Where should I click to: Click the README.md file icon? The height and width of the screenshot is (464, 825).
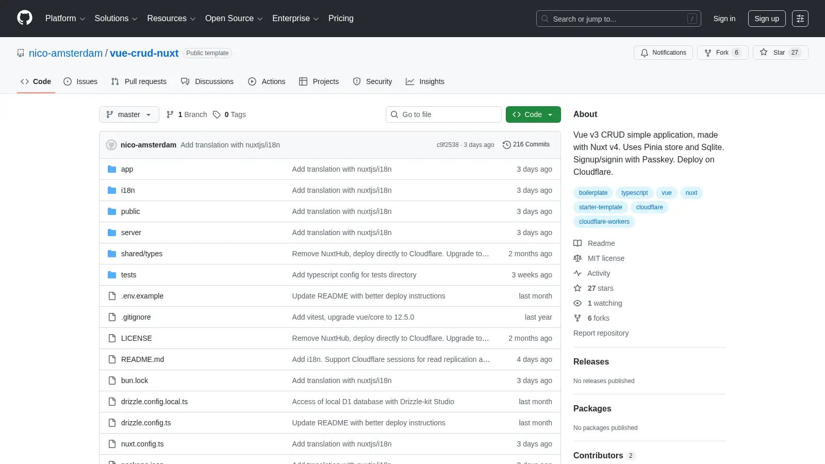coord(112,359)
